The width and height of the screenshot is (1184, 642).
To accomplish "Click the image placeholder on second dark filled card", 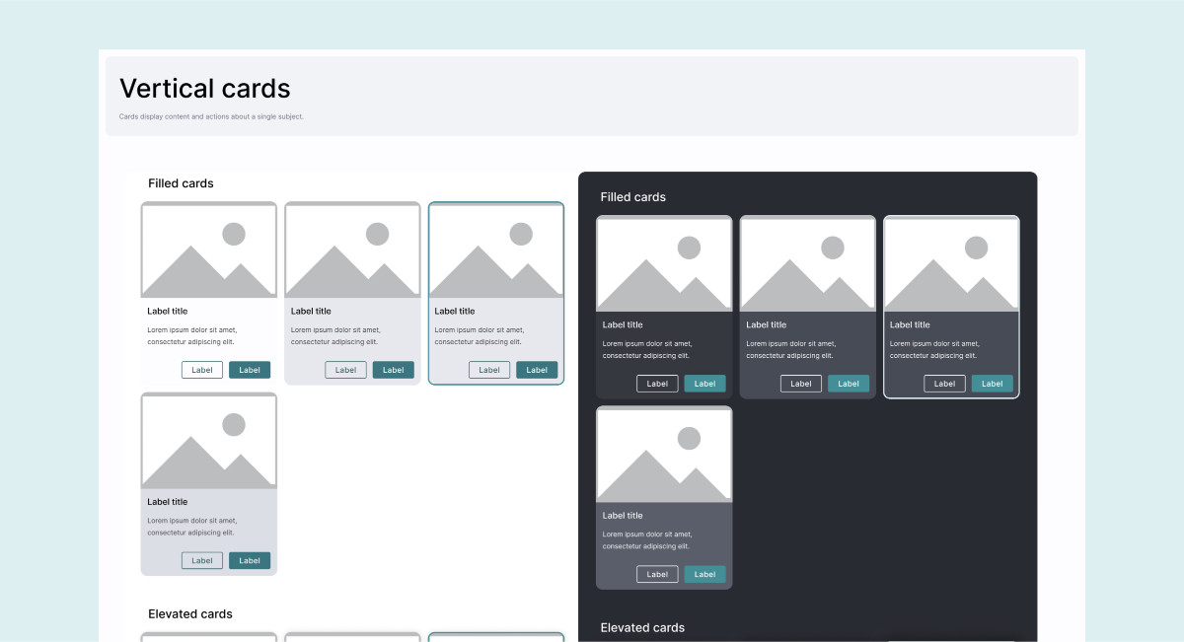I will 807,262.
